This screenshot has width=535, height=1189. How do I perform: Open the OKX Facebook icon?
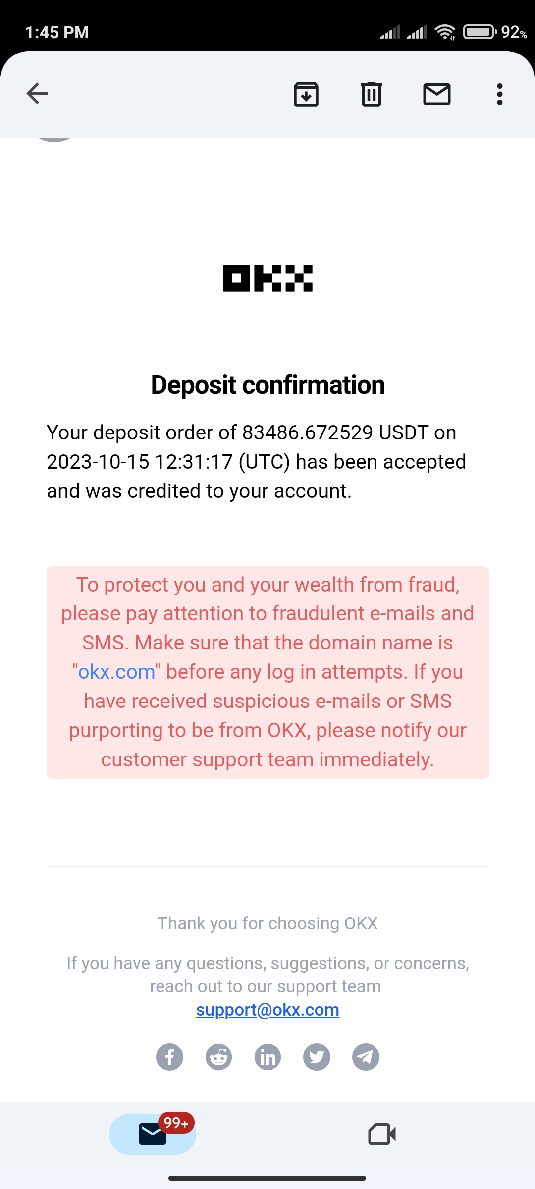point(170,1057)
